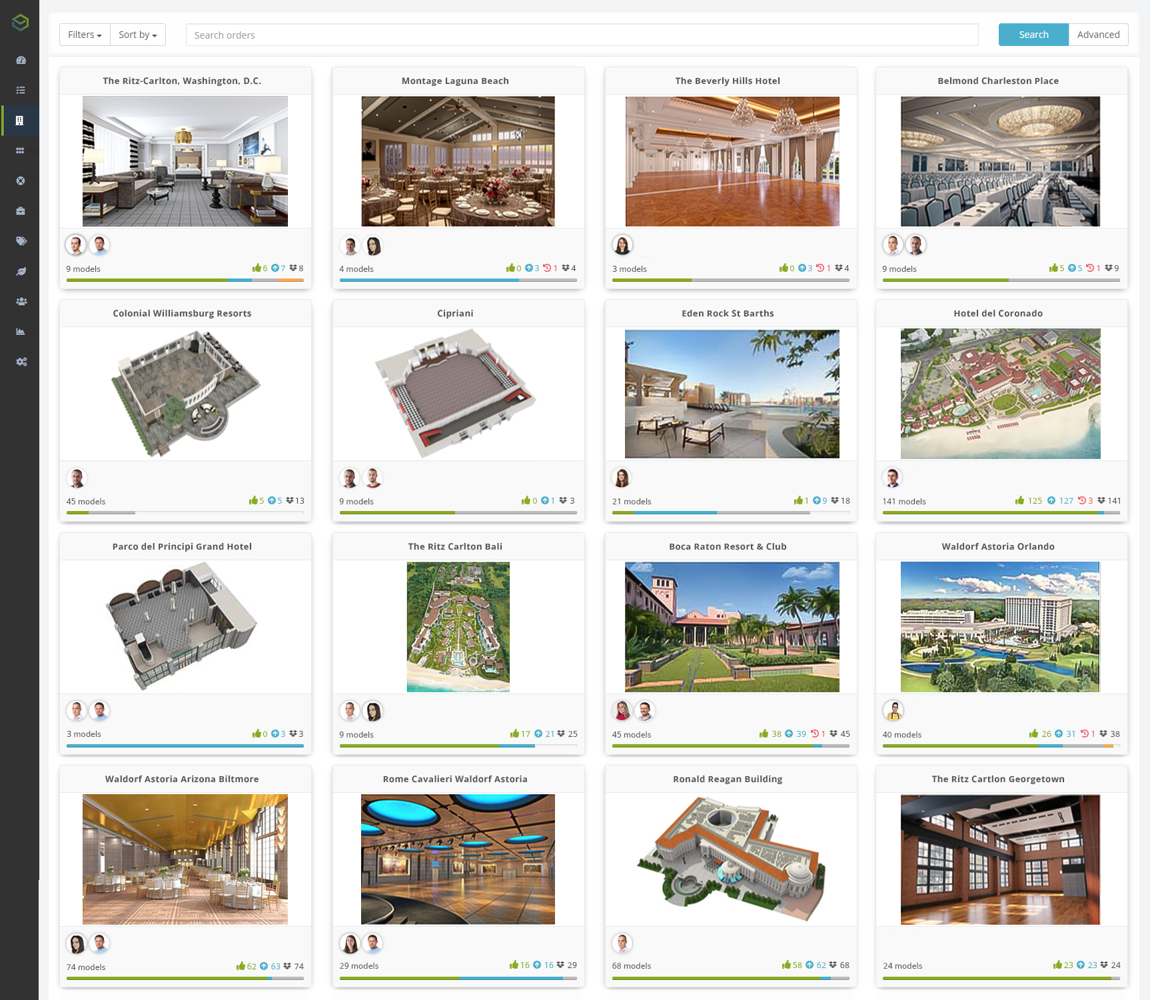
Task: Click dropbox icon on Rome Cavalieri card
Action: [x=560, y=965]
